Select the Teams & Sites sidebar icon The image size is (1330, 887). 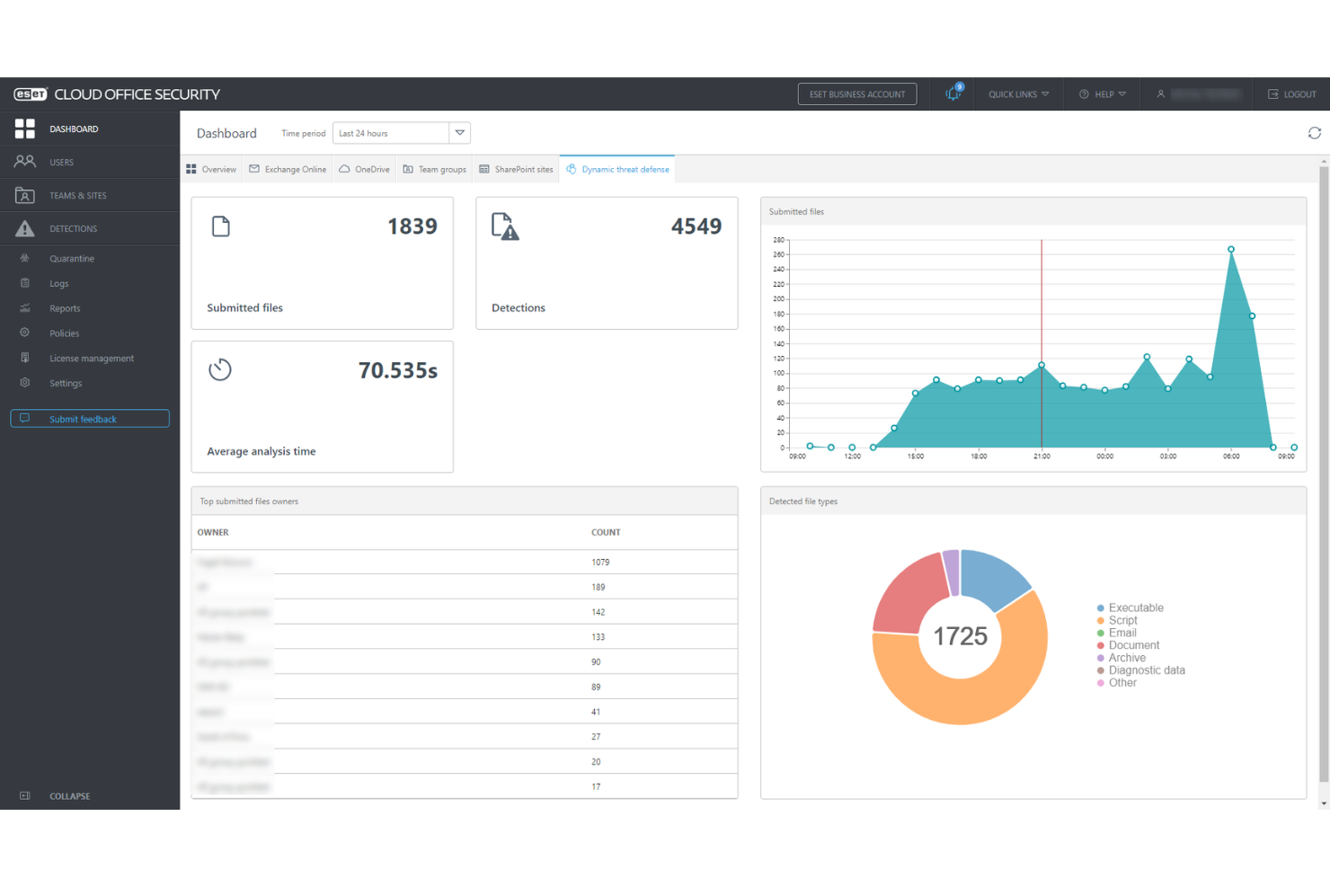pyautogui.click(x=25, y=195)
